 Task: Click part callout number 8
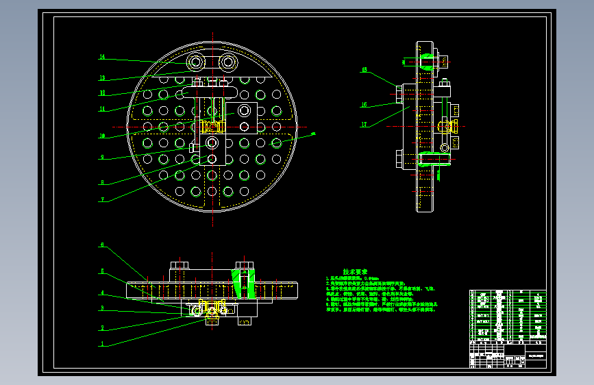[102, 183]
